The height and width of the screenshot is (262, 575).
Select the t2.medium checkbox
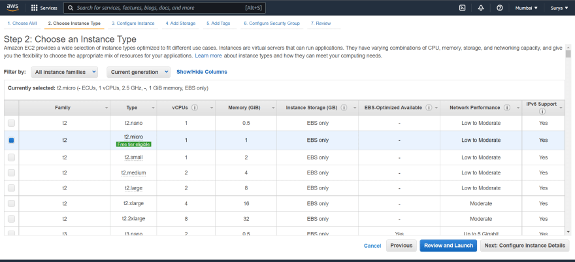click(11, 172)
